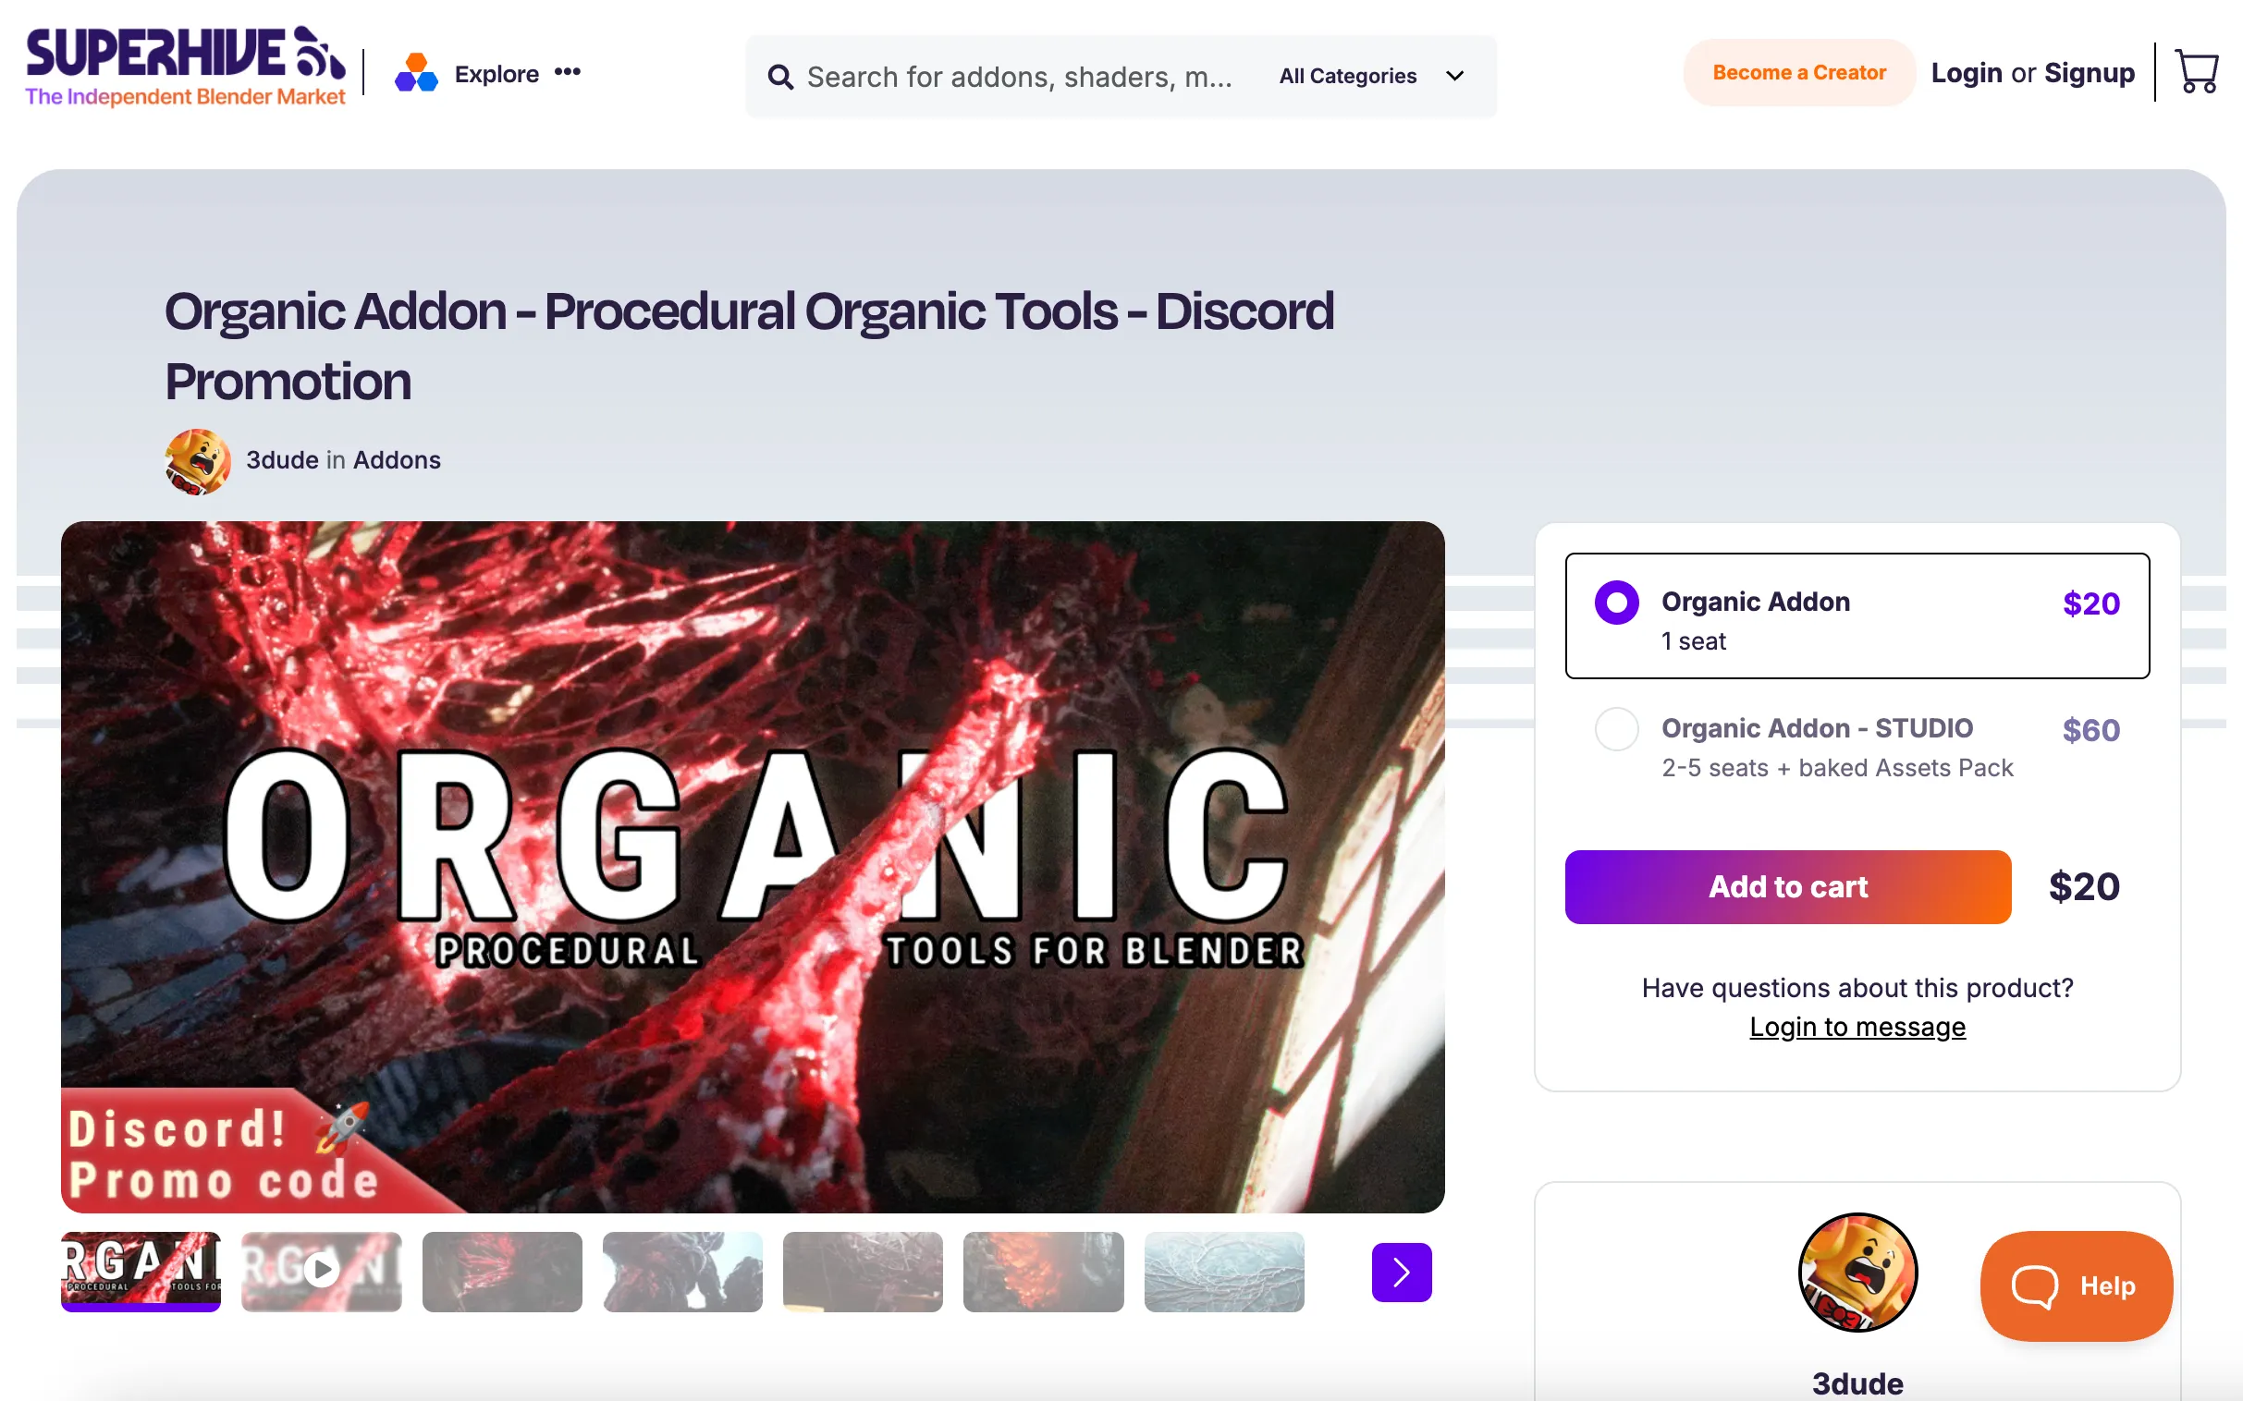Select the Organic Addon 1 seat option
Image resolution: width=2243 pixels, height=1401 pixels.
[x=1616, y=603]
